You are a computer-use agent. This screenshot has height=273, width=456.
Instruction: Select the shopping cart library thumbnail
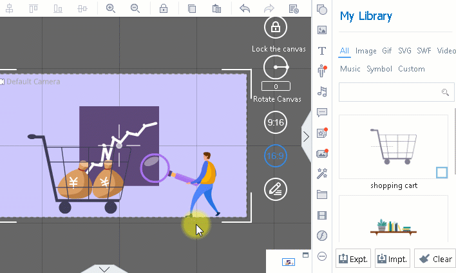pyautogui.click(x=394, y=147)
